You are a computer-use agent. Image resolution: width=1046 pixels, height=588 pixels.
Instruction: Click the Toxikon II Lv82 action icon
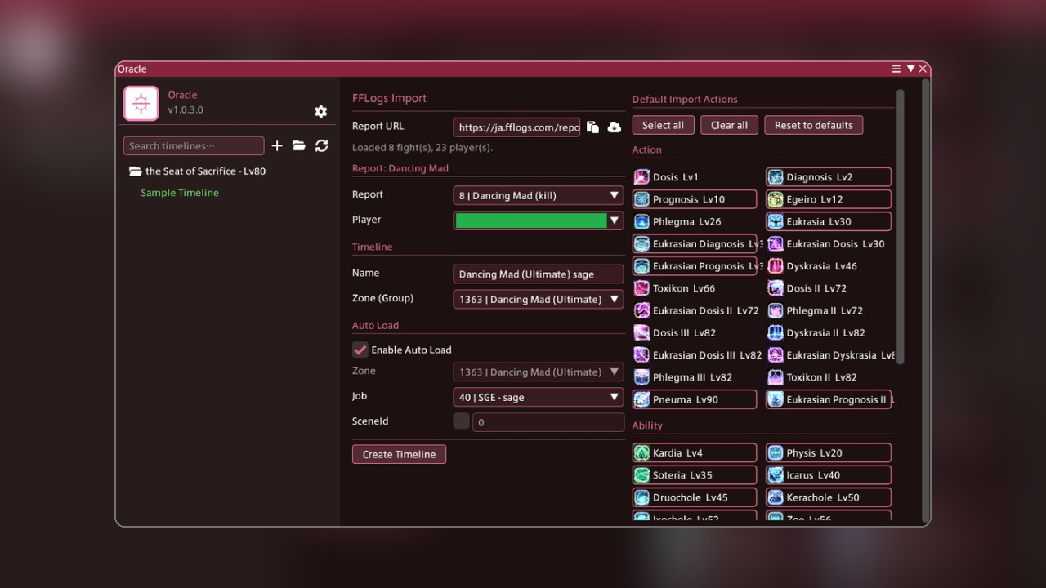[776, 377]
